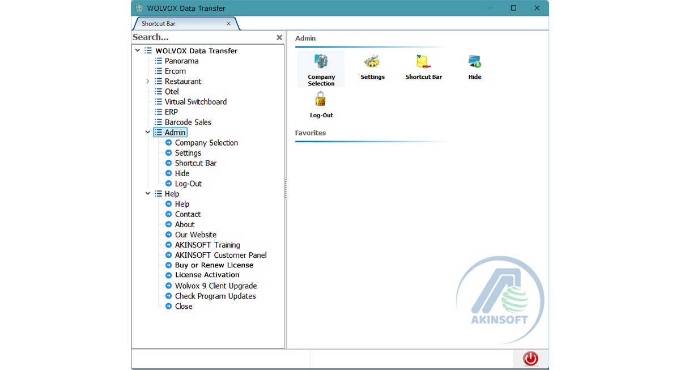Click Check Program Updates entry

coord(215,296)
